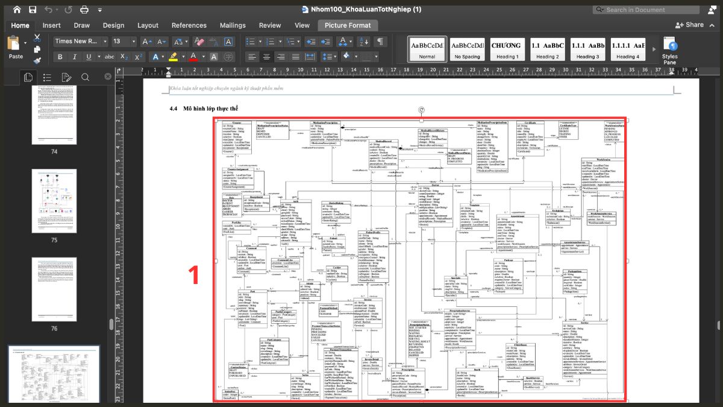Image resolution: width=723 pixels, height=407 pixels.
Task: Toggle Bold formatting button
Action: click(60, 57)
